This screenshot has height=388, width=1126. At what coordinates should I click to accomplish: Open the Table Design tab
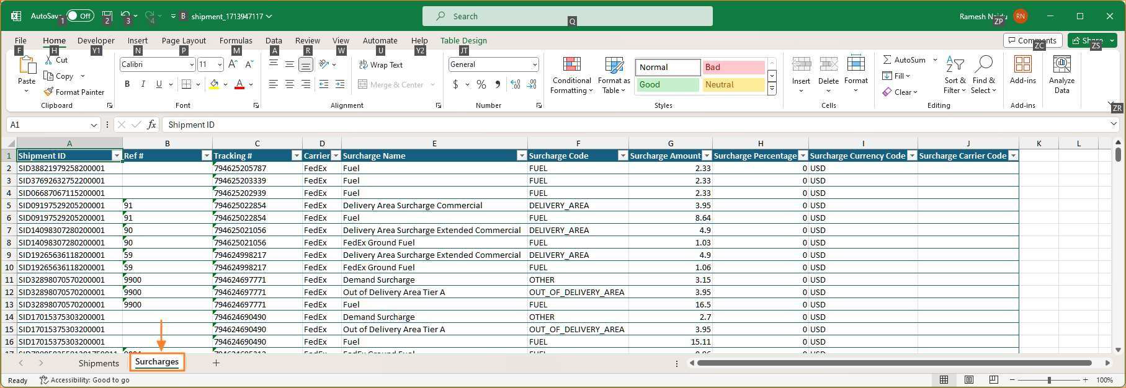tap(463, 40)
